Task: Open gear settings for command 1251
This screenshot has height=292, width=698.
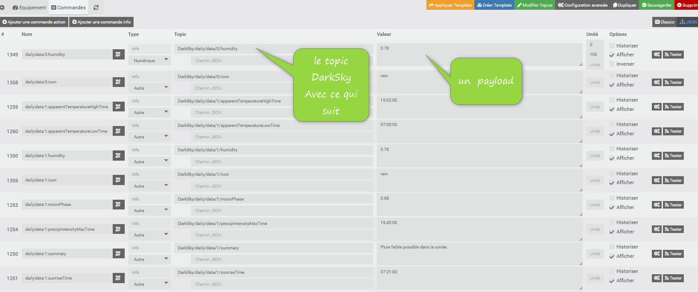Action: coord(657,278)
